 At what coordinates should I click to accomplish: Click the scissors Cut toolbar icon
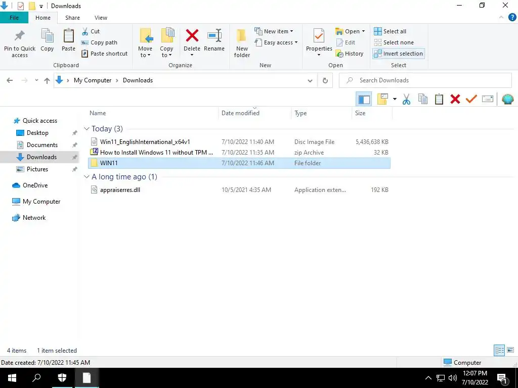406,99
